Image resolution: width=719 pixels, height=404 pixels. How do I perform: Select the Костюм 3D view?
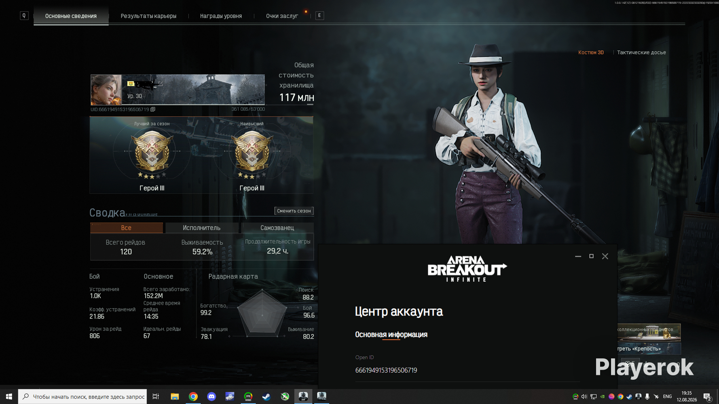pos(591,53)
